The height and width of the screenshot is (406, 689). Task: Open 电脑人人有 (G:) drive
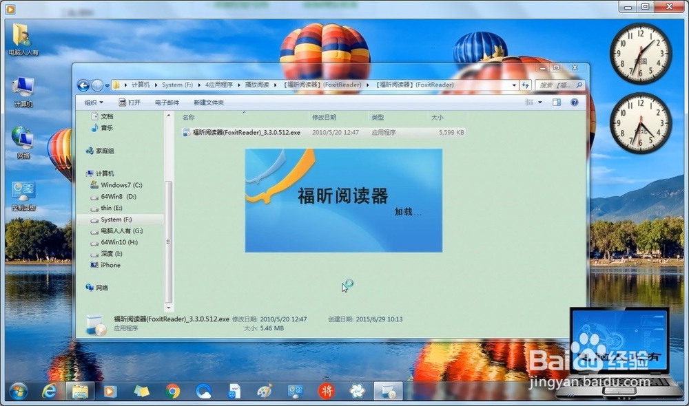tap(117, 231)
